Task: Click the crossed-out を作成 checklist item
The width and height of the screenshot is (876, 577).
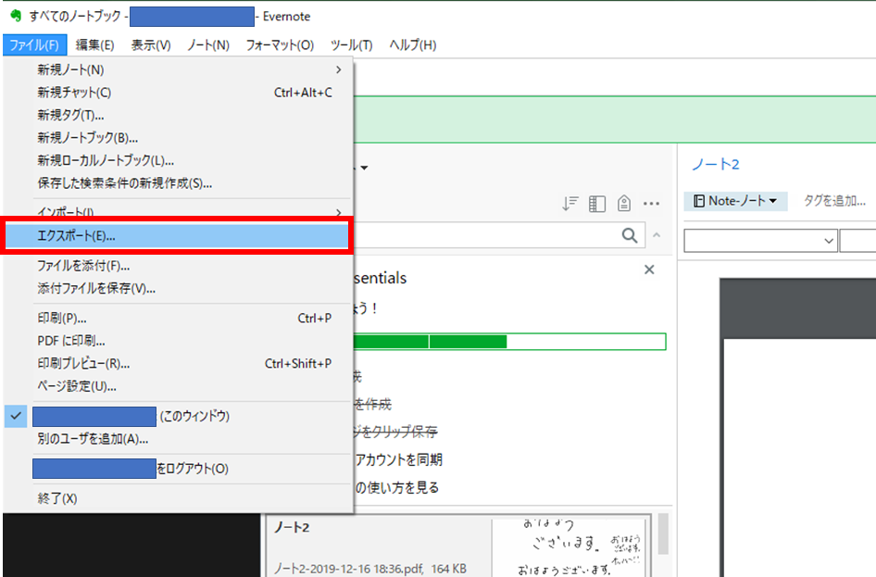Action: click(373, 404)
